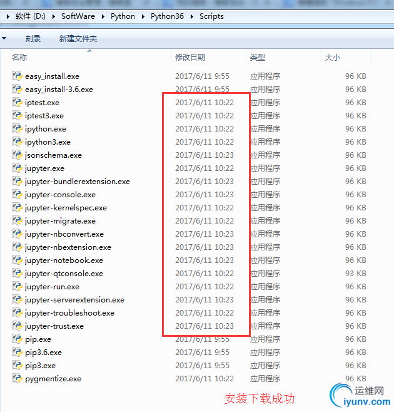The image size is (394, 412).
Task: Select the jupyter-kernelspec.exe icon
Action: (x=18, y=207)
